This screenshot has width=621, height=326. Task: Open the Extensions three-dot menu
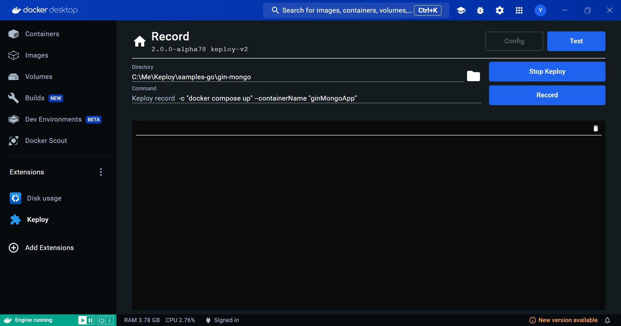[x=101, y=172]
